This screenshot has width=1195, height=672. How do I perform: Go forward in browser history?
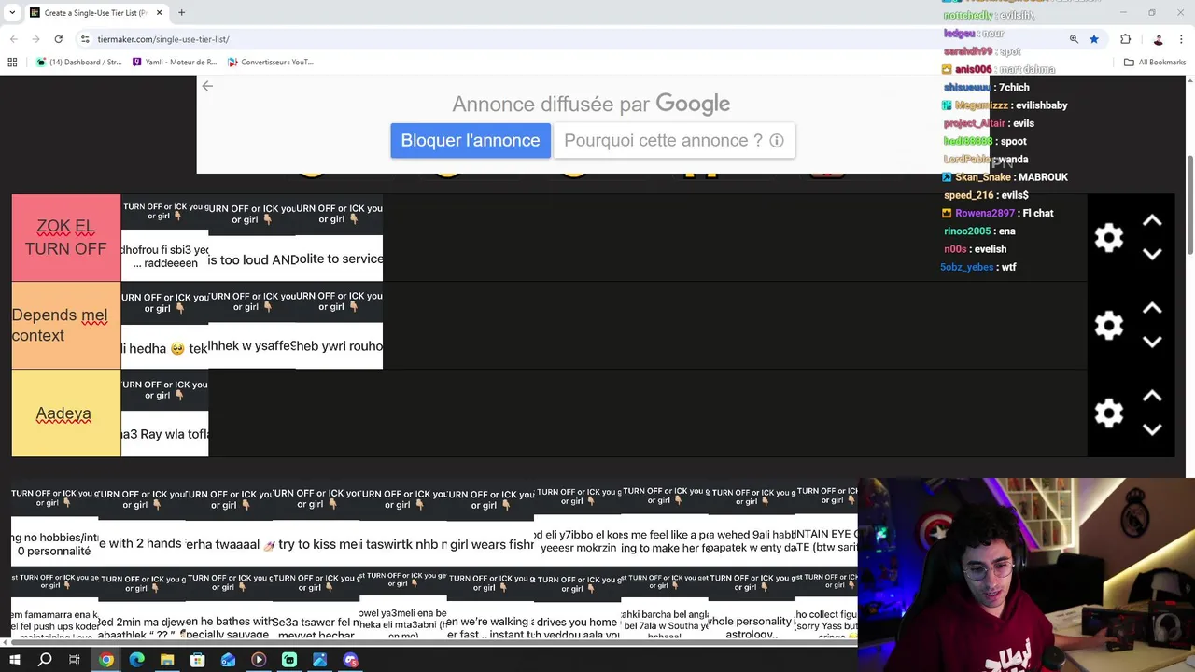35,39
